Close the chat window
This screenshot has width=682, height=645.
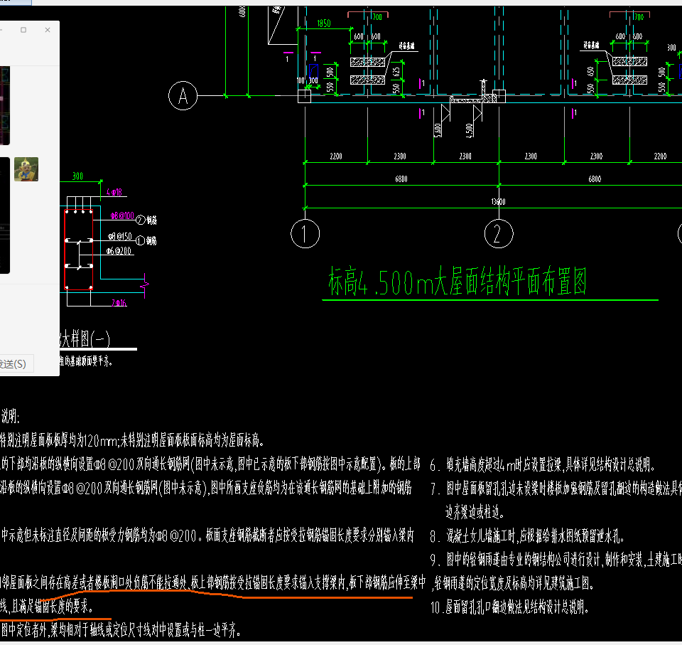(48, 30)
